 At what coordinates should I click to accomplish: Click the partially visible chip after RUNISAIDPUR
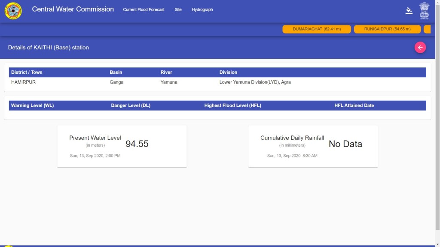[427, 29]
